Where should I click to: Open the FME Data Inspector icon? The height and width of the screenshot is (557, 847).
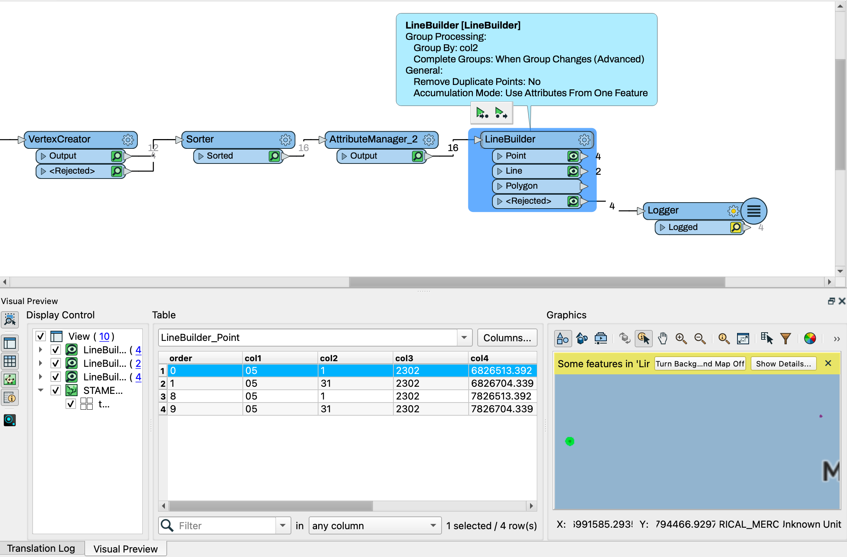(10, 420)
